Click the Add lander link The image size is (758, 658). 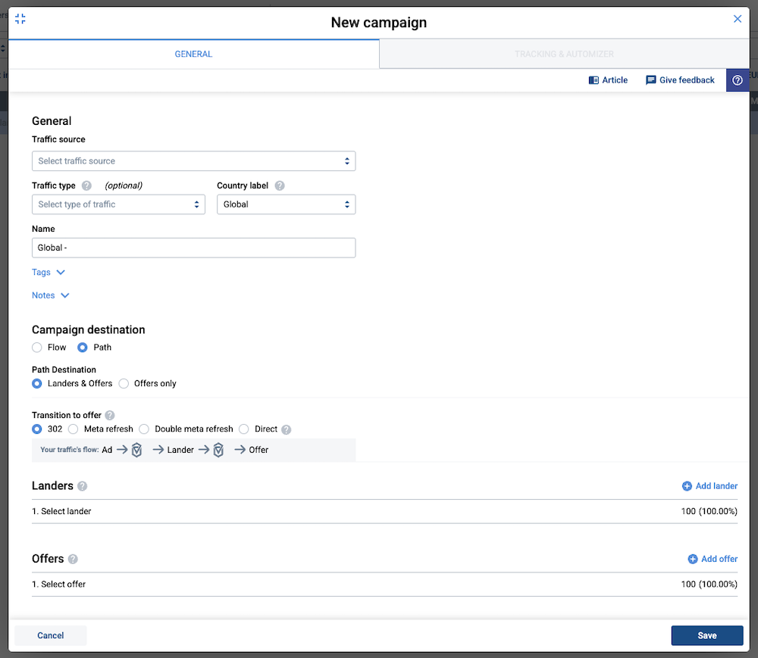tap(709, 486)
